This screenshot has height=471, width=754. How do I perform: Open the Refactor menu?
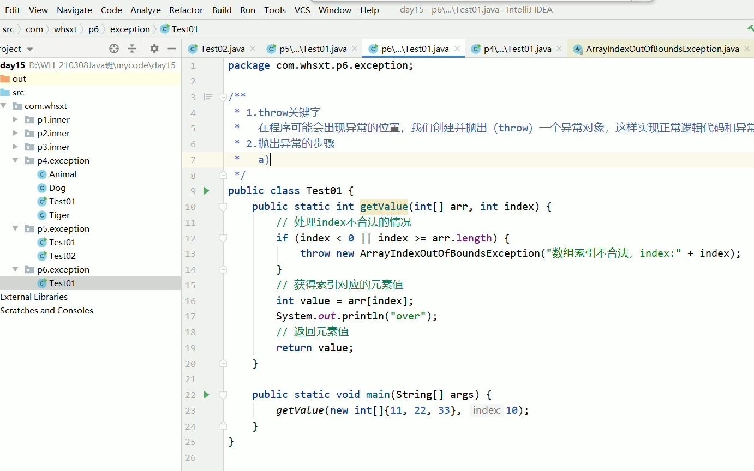point(186,10)
